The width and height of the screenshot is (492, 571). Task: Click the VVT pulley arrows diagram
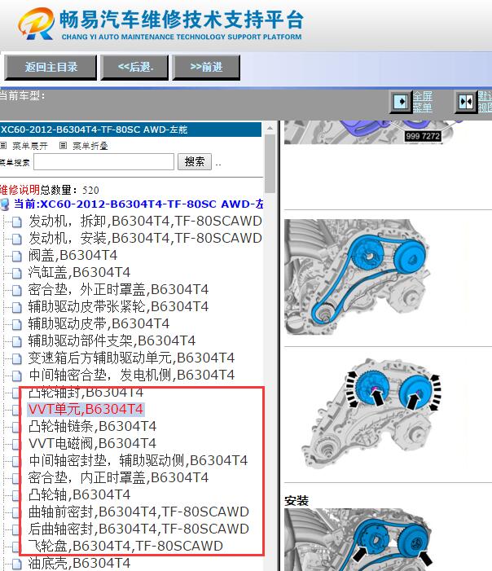[371, 413]
